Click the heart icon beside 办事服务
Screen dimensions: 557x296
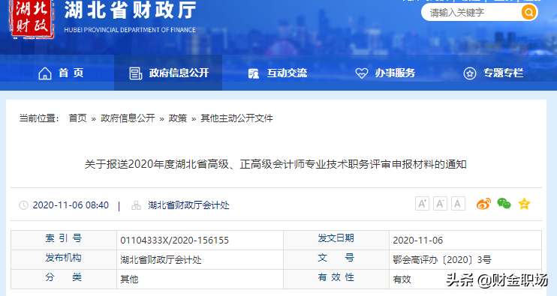(362, 73)
